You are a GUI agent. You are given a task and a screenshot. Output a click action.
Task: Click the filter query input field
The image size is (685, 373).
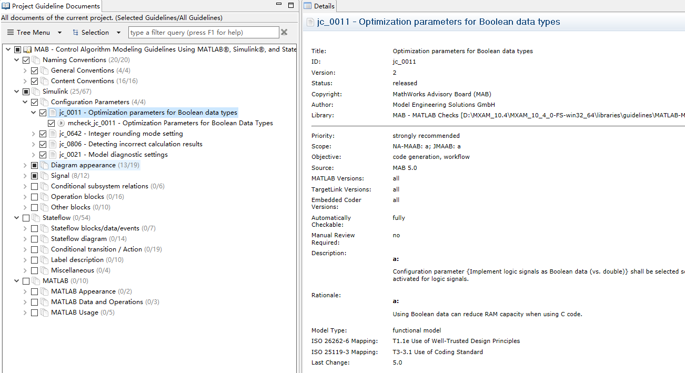coord(204,33)
